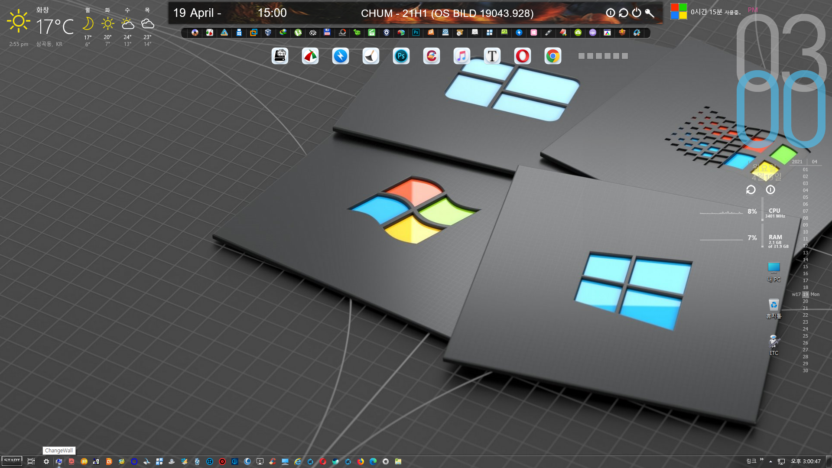Open Internet Explorer from the taskbar
This screenshot has height=468, width=832.
(x=298, y=461)
